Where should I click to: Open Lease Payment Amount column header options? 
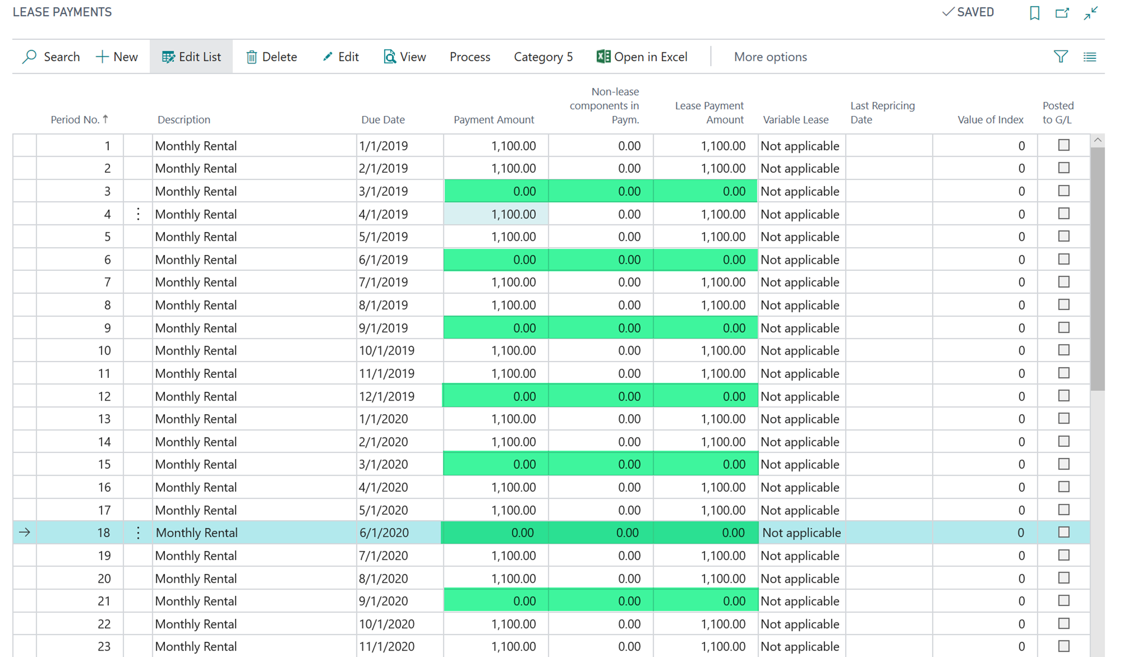(709, 113)
